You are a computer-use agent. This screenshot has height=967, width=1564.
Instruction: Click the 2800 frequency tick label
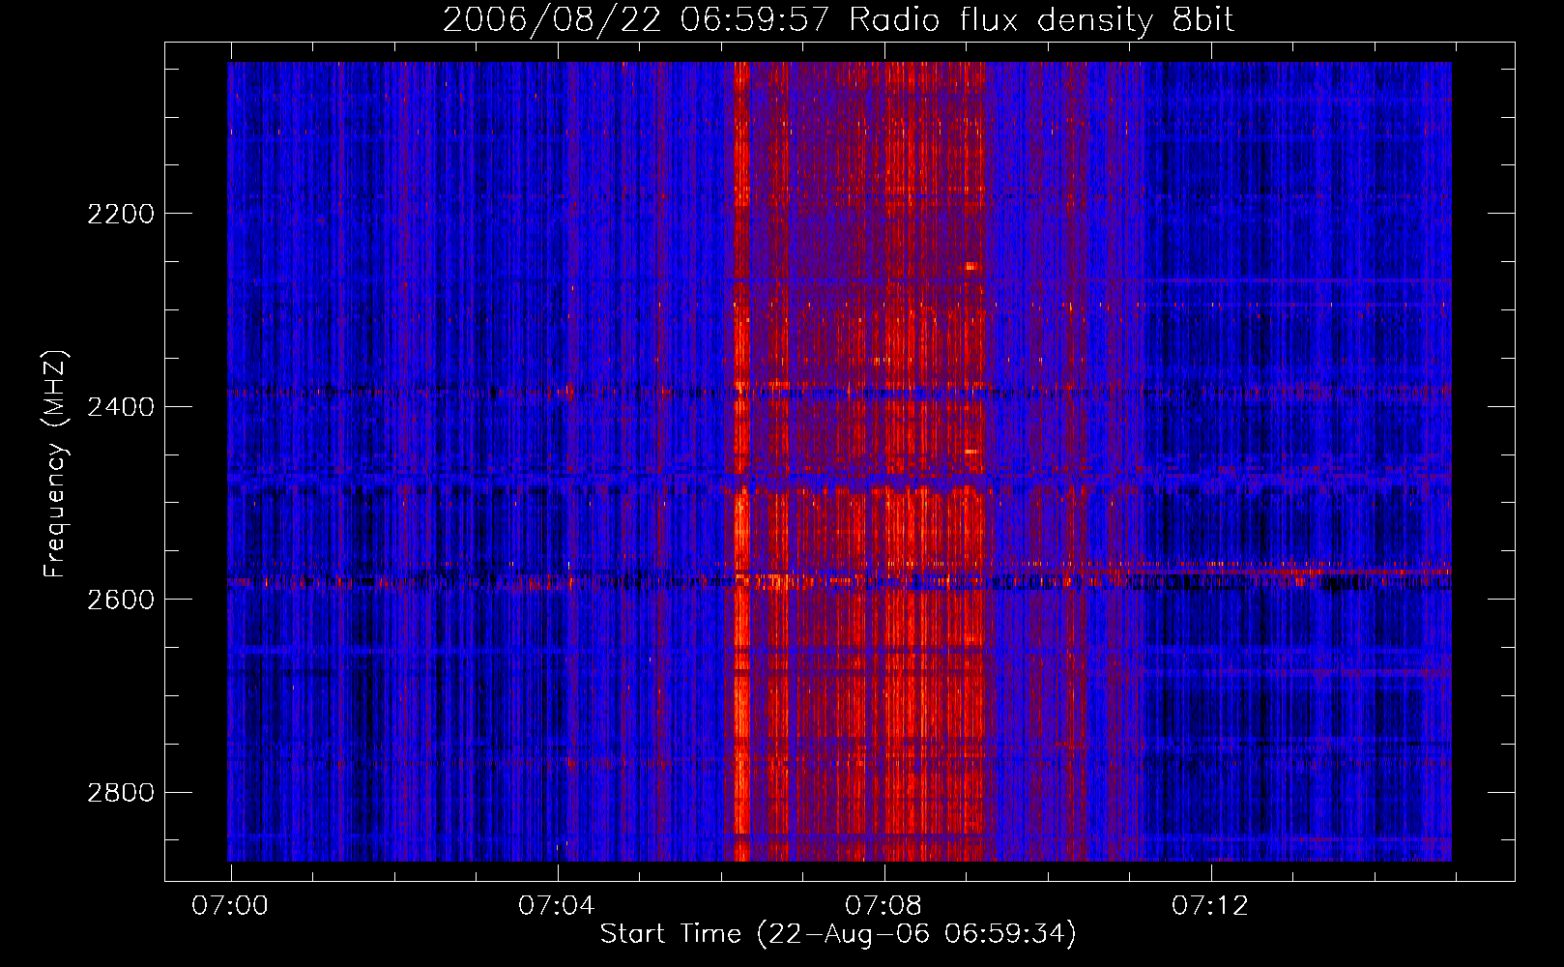point(121,793)
